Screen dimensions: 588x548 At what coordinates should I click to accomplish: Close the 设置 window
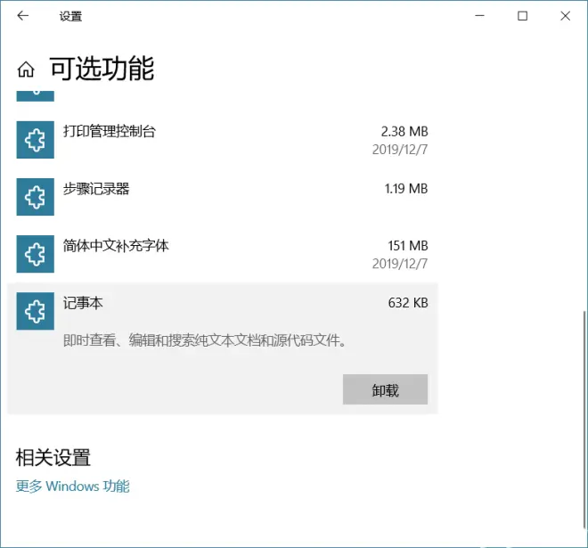(565, 16)
